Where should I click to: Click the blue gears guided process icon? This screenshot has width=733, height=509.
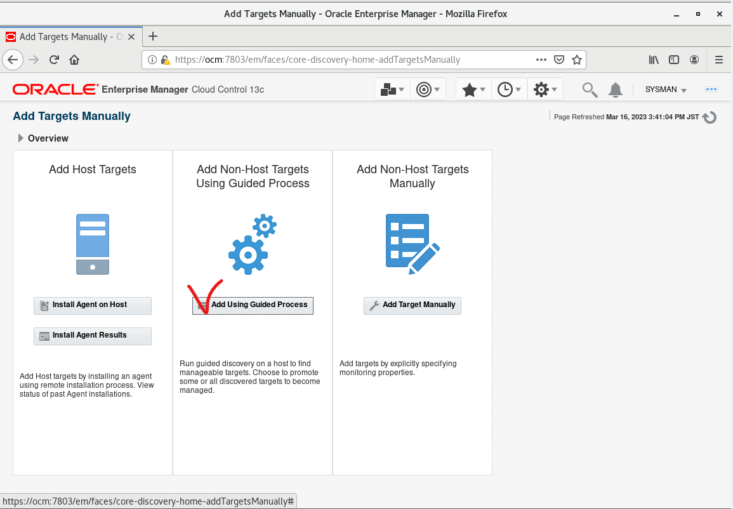[253, 244]
